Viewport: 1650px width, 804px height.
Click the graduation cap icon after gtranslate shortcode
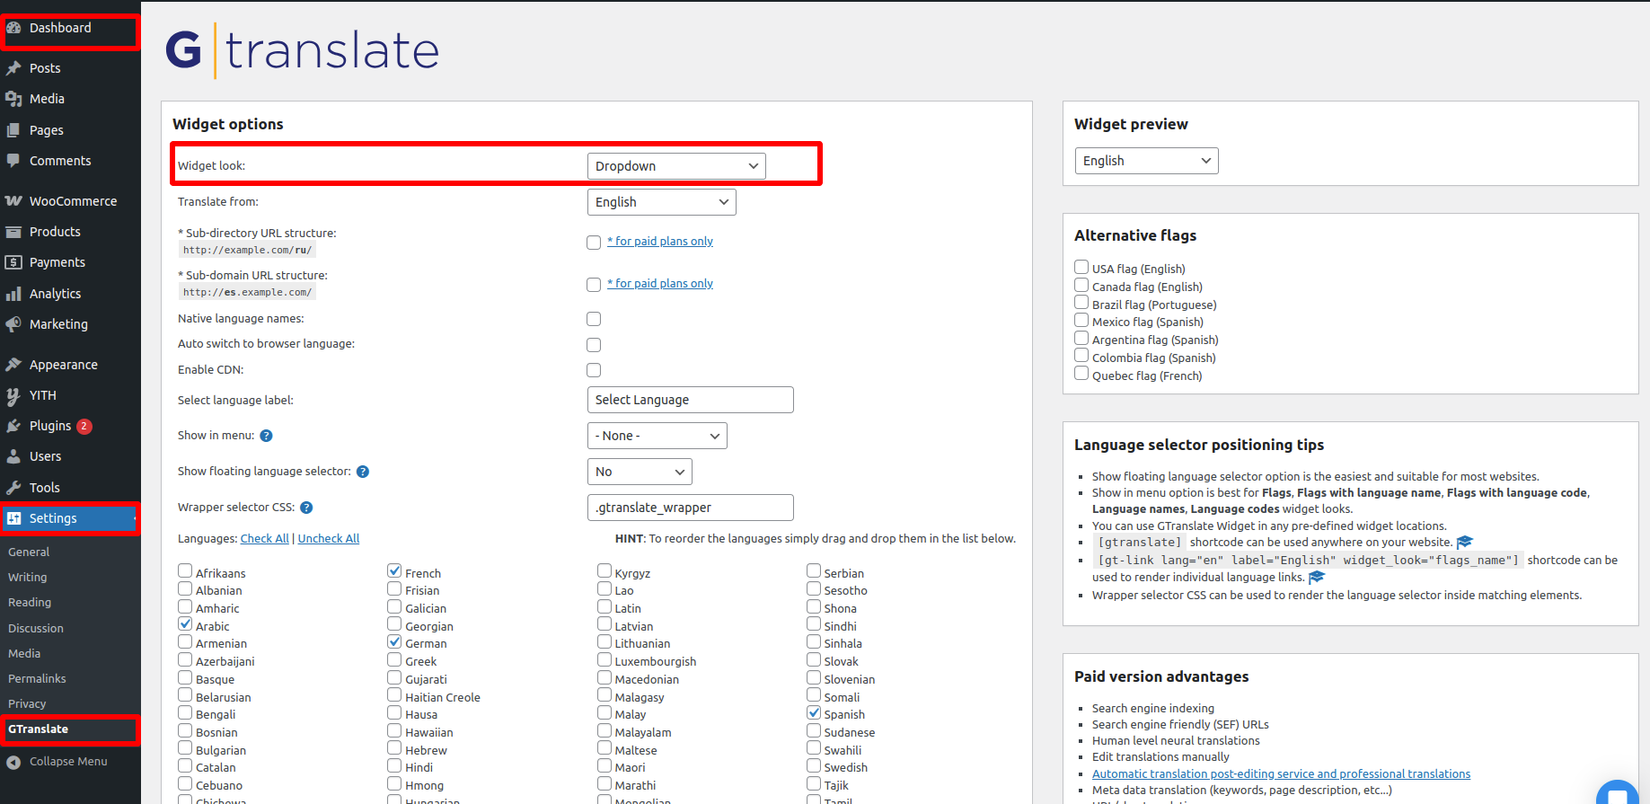pyautogui.click(x=1465, y=542)
